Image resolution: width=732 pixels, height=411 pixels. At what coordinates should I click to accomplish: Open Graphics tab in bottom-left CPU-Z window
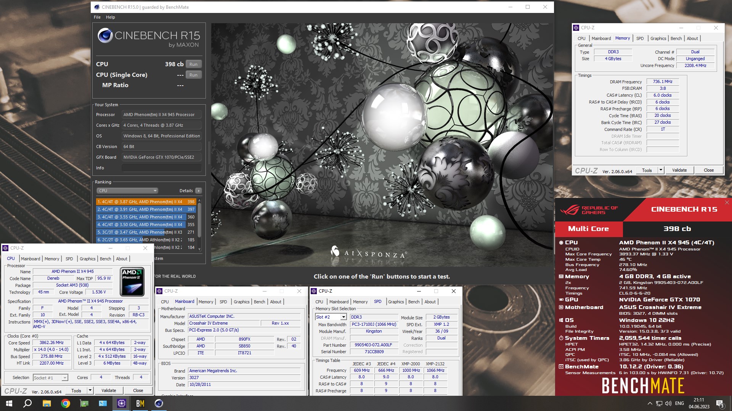88,259
